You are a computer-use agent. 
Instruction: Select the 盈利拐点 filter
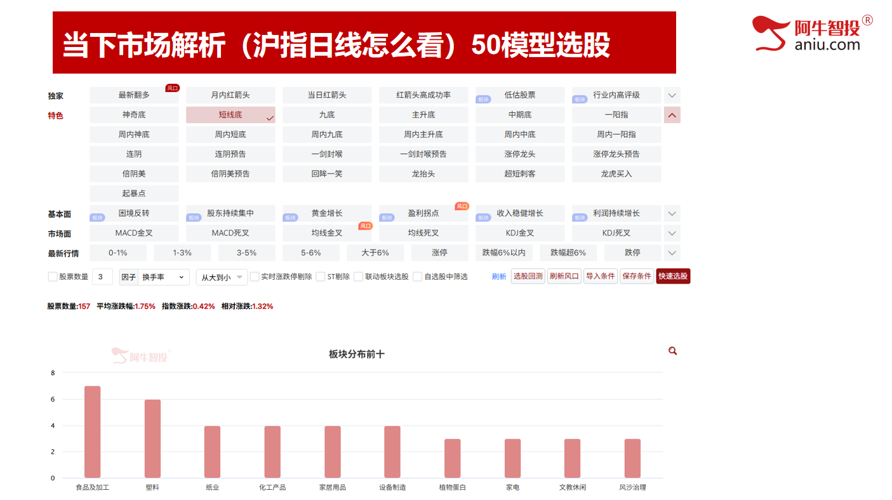[x=423, y=213]
